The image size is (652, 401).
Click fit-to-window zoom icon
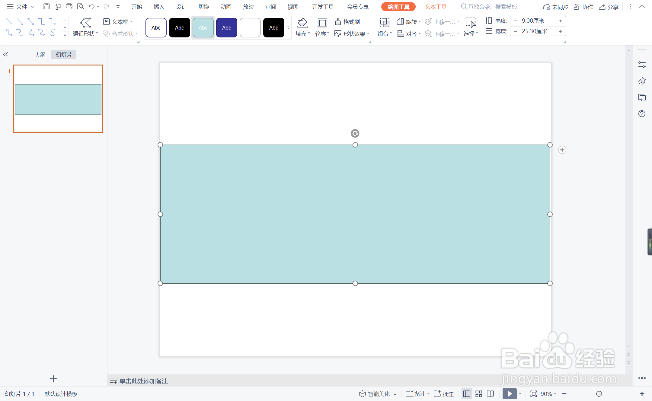pos(534,394)
